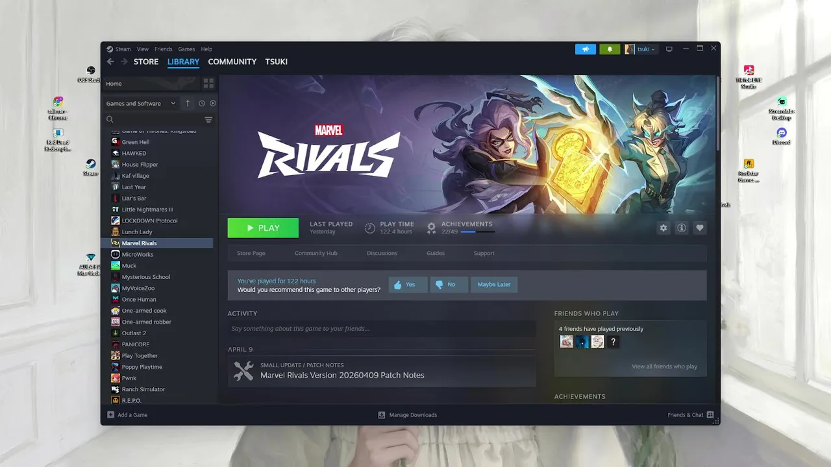Switch to the STORE tab
This screenshot has width=831, height=467.
pos(146,62)
